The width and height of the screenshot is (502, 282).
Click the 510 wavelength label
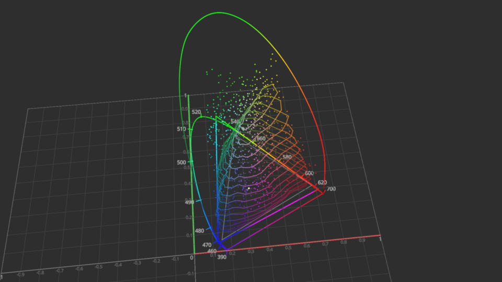pyautogui.click(x=181, y=129)
